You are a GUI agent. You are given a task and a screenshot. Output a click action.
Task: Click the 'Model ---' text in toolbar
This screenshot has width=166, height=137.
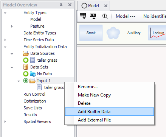coord(126,16)
